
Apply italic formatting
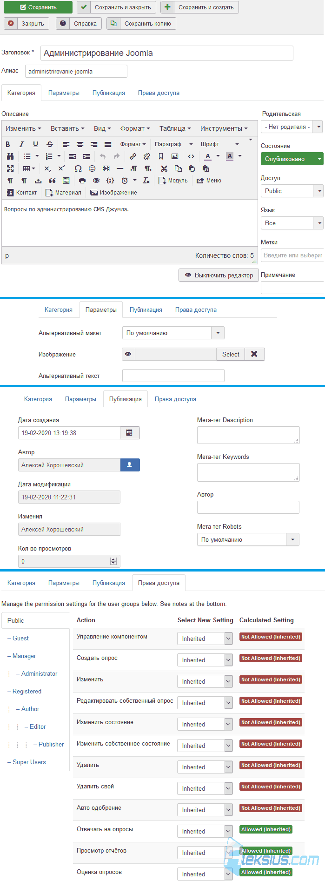[x=21, y=144]
